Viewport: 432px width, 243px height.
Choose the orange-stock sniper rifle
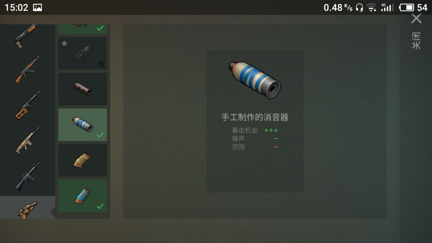click(x=28, y=106)
